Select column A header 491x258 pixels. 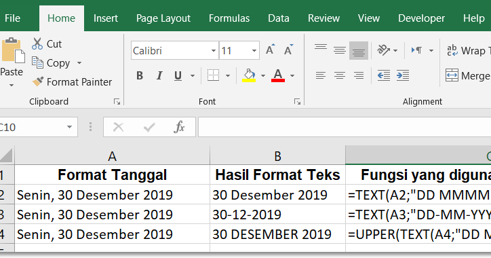112,155
